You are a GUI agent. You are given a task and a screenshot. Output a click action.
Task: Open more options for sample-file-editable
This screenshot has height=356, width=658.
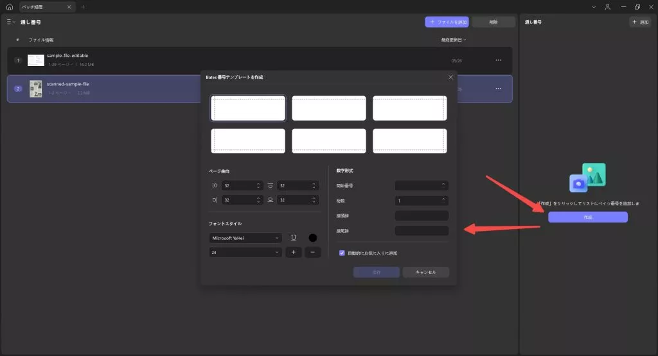pyautogui.click(x=498, y=60)
